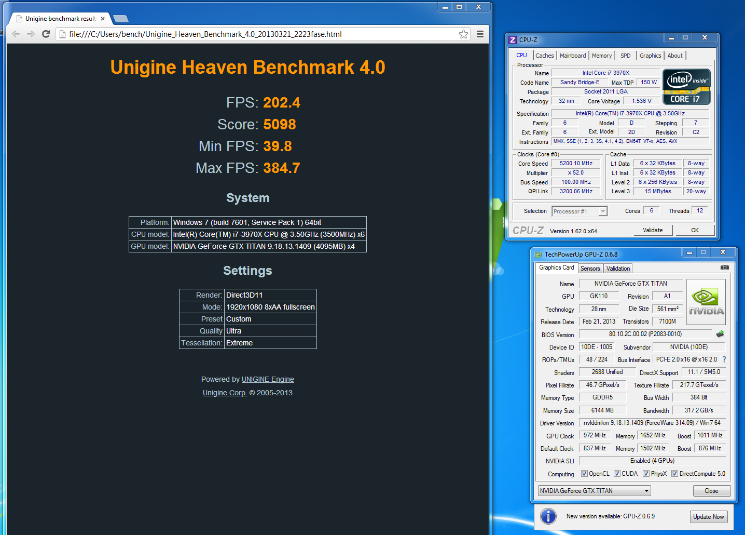Select the CPU tab in CPU-Z
The height and width of the screenshot is (535, 745).
tap(521, 55)
